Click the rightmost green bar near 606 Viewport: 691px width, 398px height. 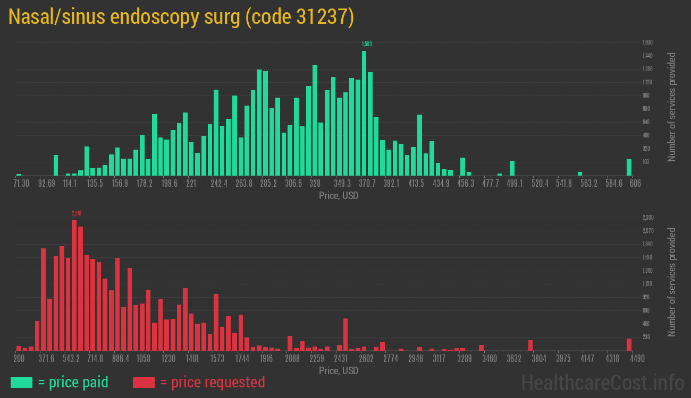click(629, 167)
